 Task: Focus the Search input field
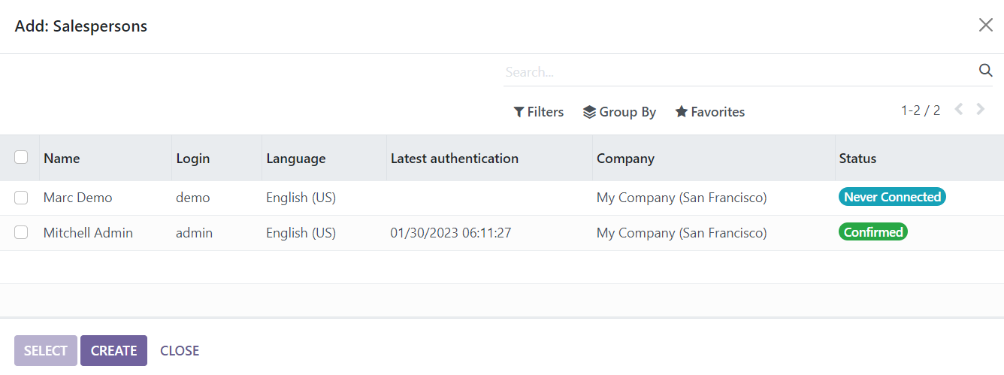[x=740, y=72]
